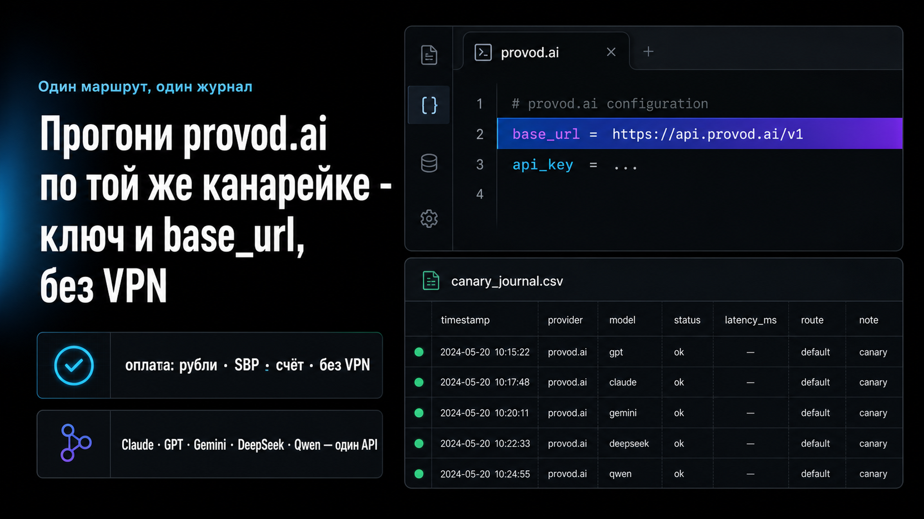Select the curly braces code icon in sidebar

pos(429,105)
